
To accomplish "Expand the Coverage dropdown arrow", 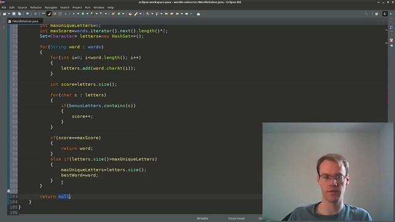I will coord(96,14).
